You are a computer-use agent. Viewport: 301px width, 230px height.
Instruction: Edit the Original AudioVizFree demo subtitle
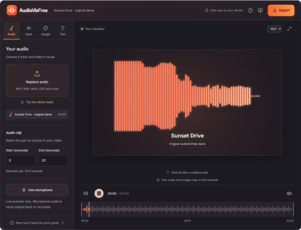point(187,144)
